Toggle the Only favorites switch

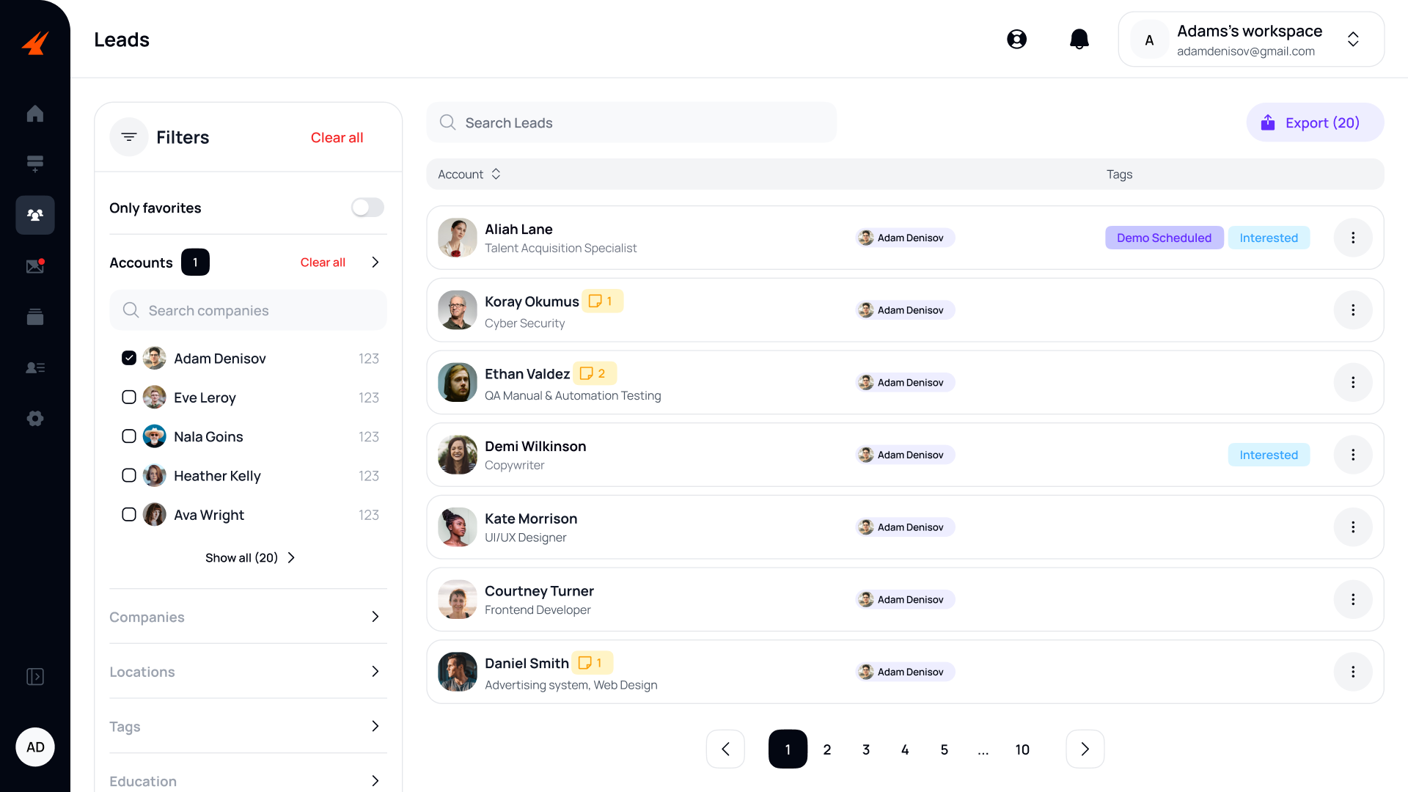(367, 207)
